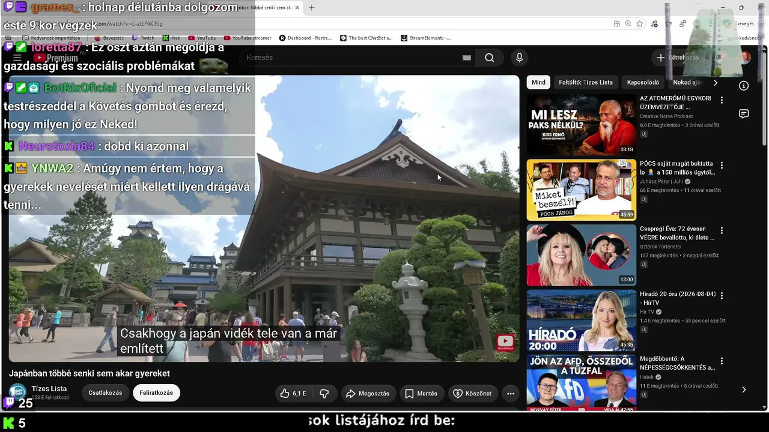Open the Csepregi Éva video thumbnail
Screen dimensions: 769x432
pyautogui.click(x=581, y=255)
